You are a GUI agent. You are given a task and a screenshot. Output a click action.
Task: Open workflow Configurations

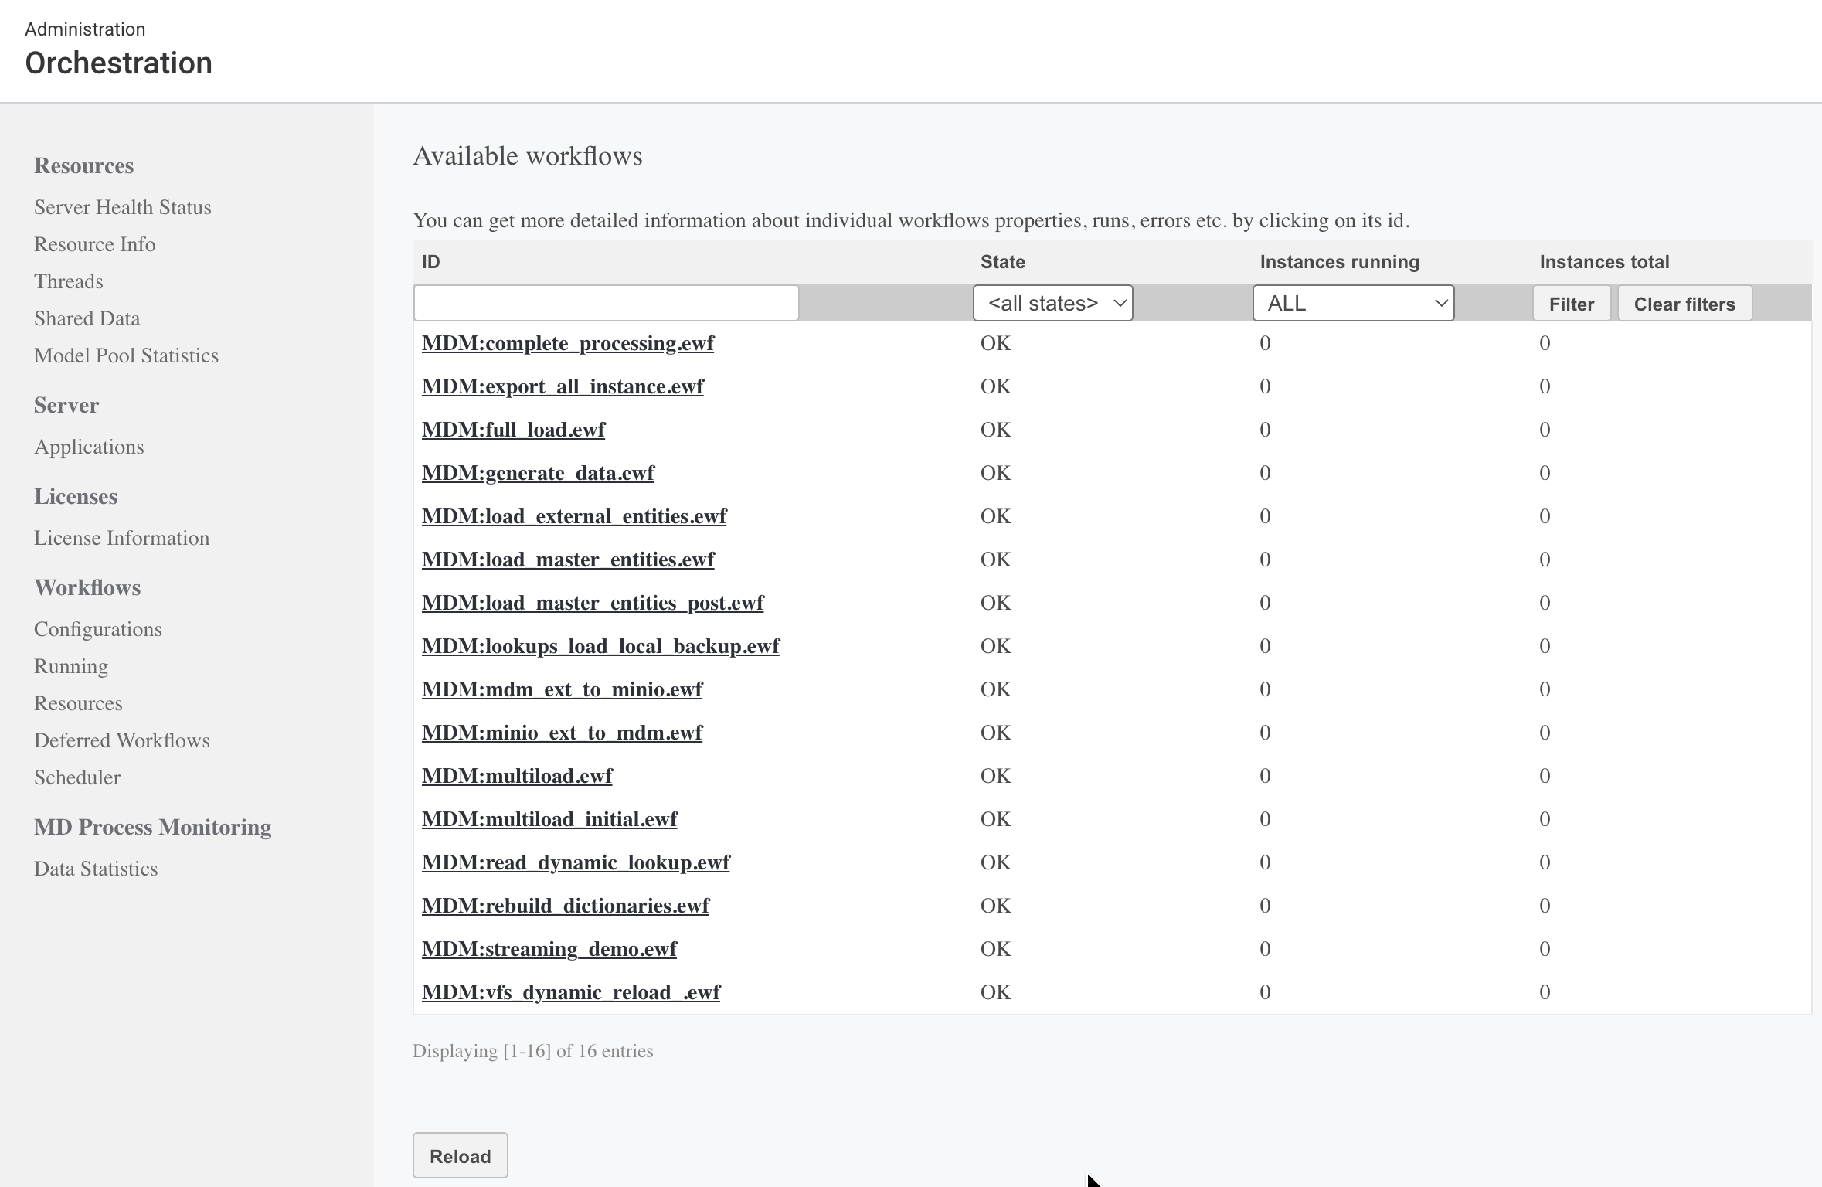[98, 629]
